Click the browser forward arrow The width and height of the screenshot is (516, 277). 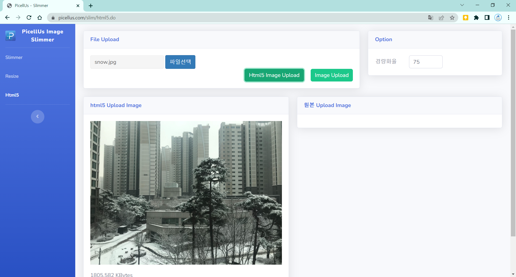point(18,17)
